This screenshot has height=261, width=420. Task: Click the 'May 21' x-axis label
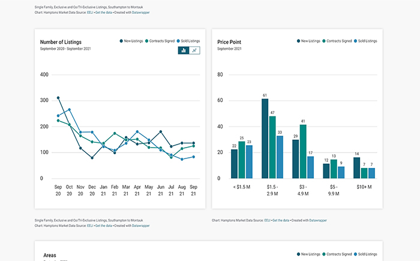[149, 190]
